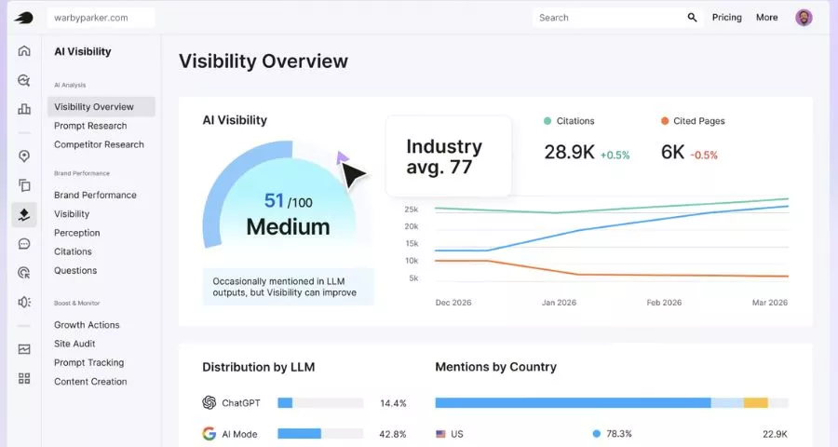Click the Mar 2026 axis label
Image resolution: width=838 pixels, height=447 pixels.
pos(770,303)
